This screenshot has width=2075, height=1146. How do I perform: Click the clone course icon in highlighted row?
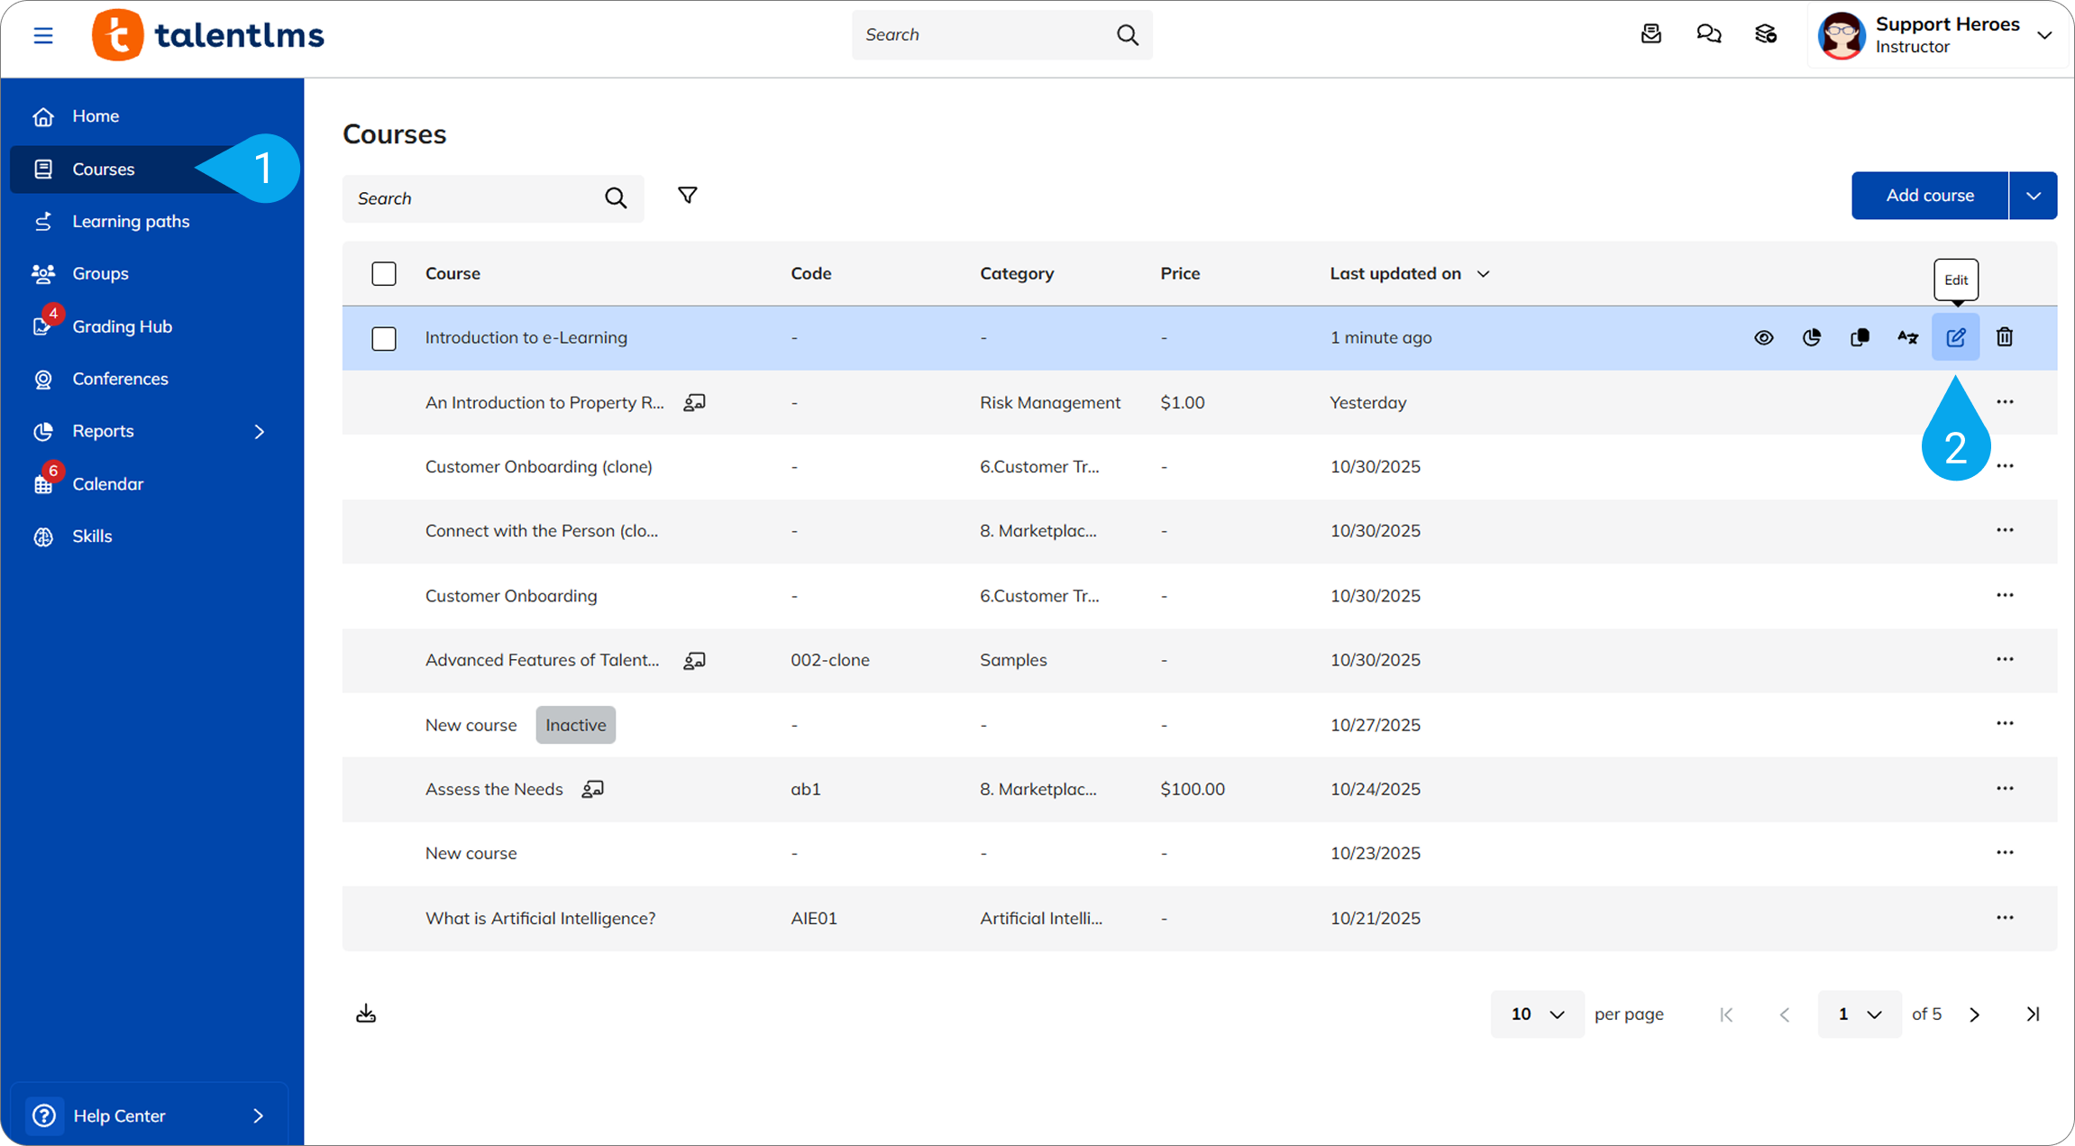tap(1860, 337)
